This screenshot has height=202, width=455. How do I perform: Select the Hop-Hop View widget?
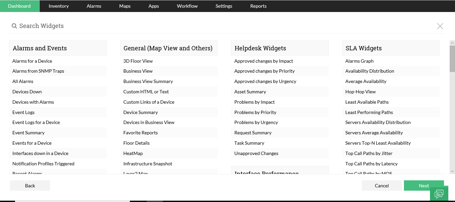click(x=360, y=92)
